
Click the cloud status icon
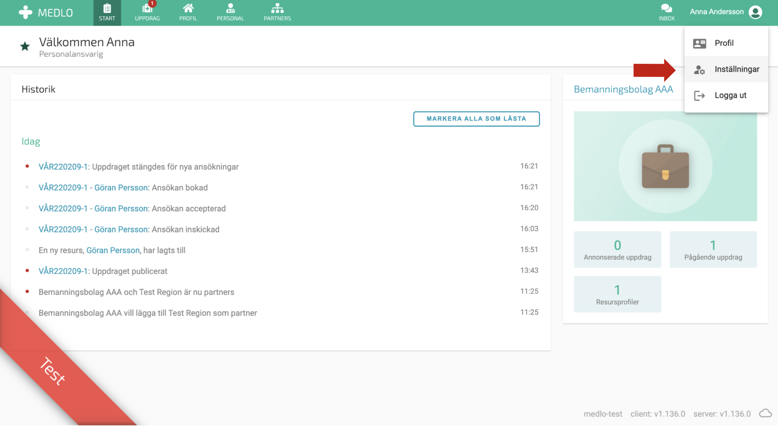click(x=765, y=413)
